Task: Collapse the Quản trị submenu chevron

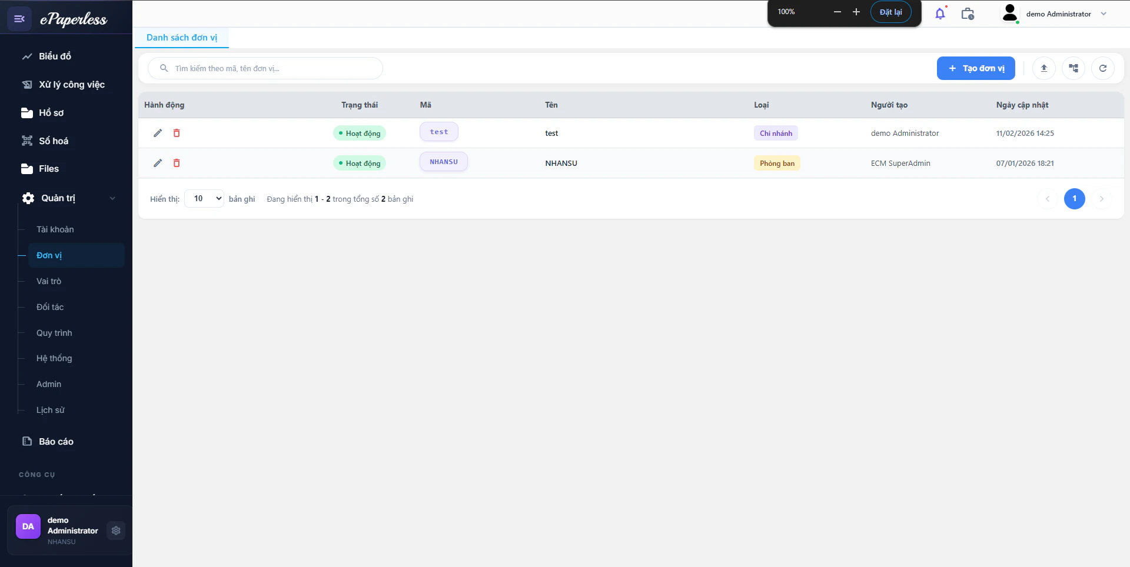Action: (112, 198)
